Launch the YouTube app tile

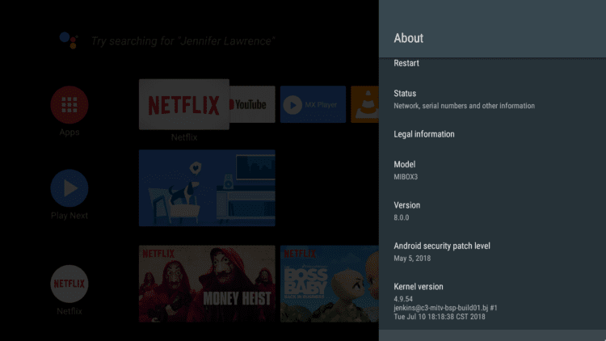tap(252, 104)
